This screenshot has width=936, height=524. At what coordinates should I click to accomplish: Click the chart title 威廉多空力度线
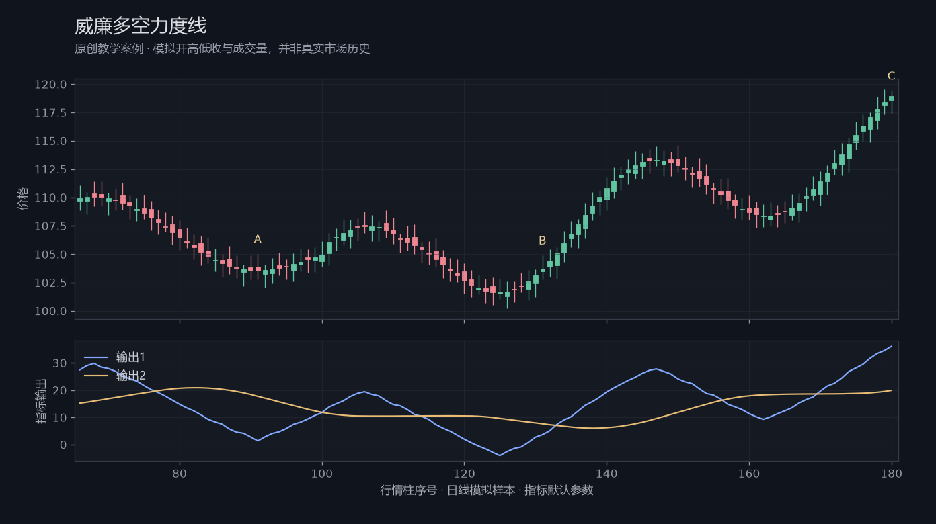pos(141,26)
